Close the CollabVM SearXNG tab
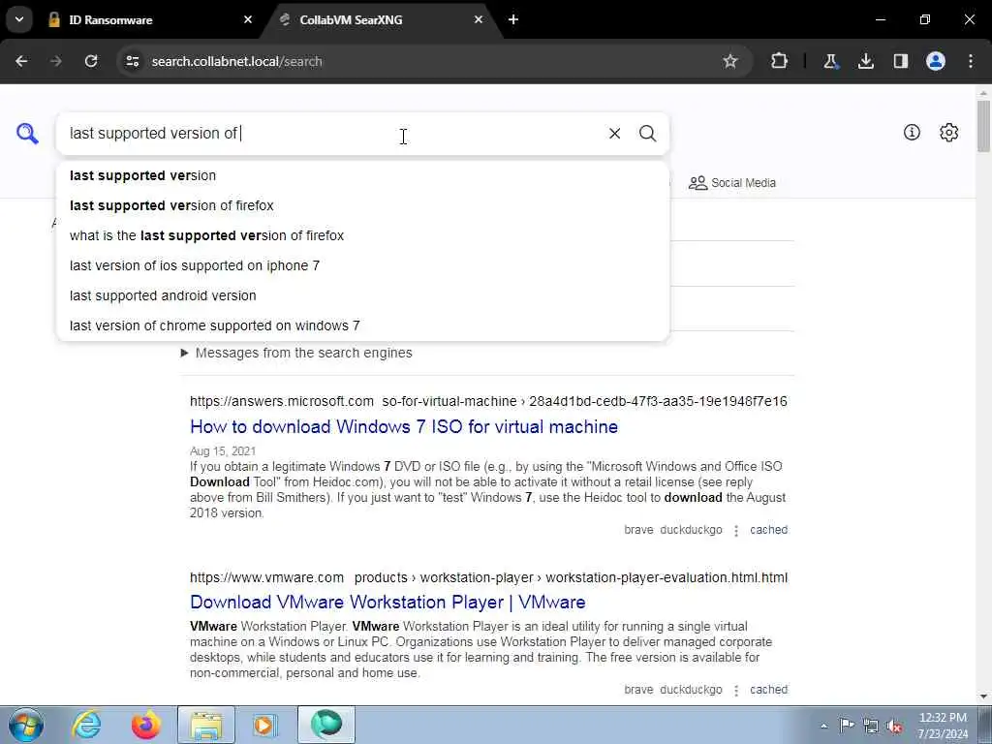 tap(479, 19)
